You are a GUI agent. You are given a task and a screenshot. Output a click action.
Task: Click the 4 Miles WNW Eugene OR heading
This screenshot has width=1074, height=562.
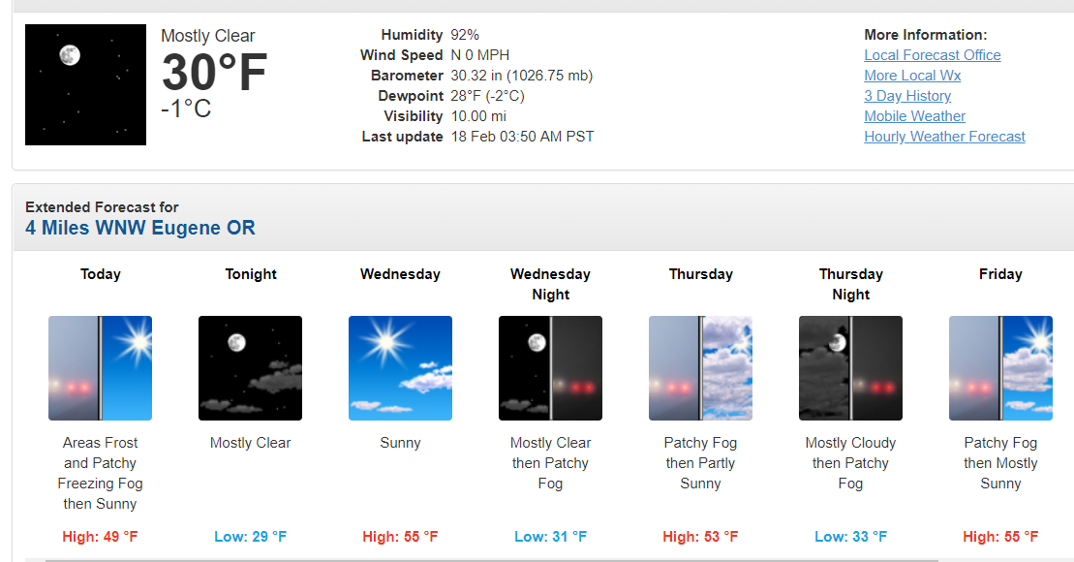pos(140,229)
